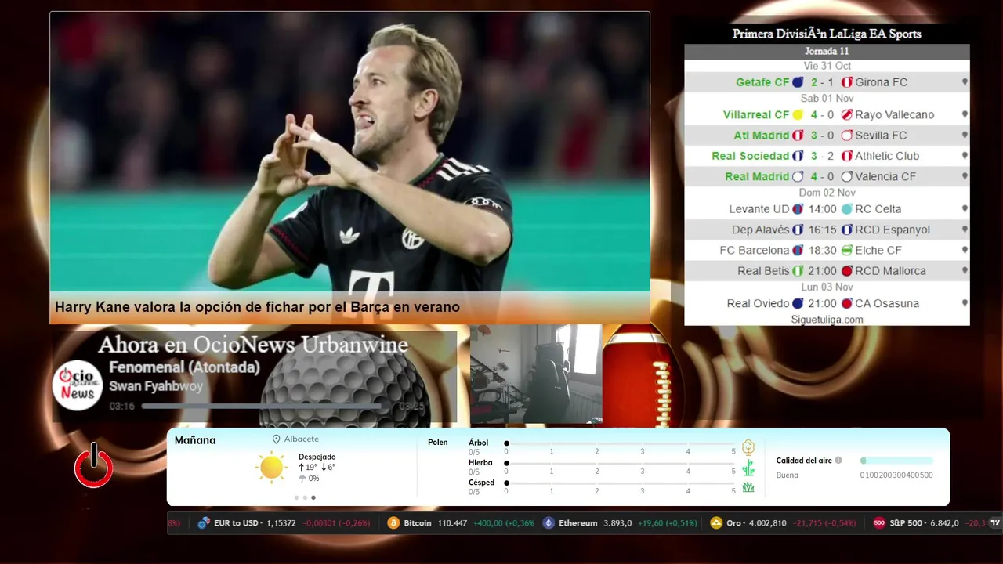
Task: Click the CA Osasuna team name
Action: (x=887, y=303)
